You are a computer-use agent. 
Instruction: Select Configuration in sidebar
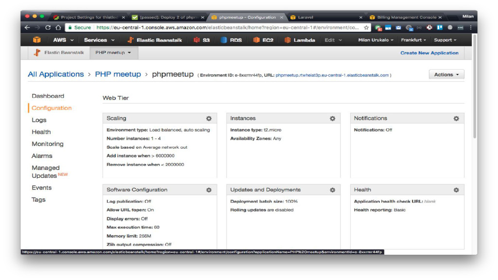point(52,108)
